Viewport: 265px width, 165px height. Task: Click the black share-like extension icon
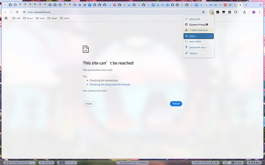218,12
